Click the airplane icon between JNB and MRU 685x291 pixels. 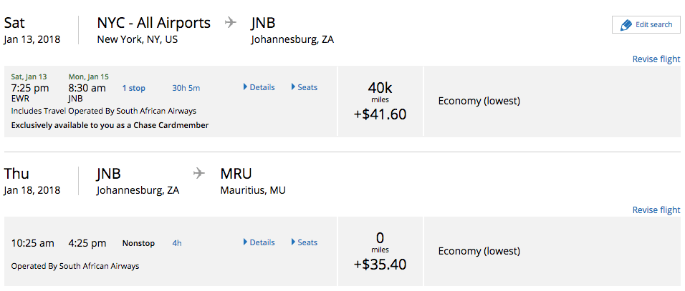(x=198, y=173)
